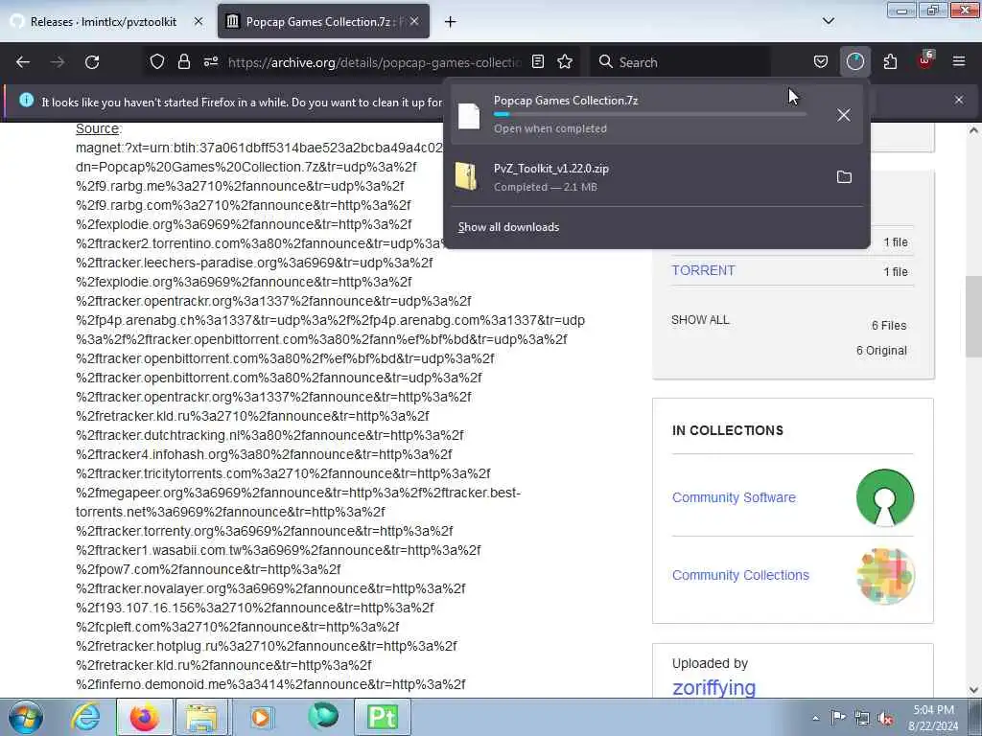Click SHOW ALL files link

pos(700,320)
